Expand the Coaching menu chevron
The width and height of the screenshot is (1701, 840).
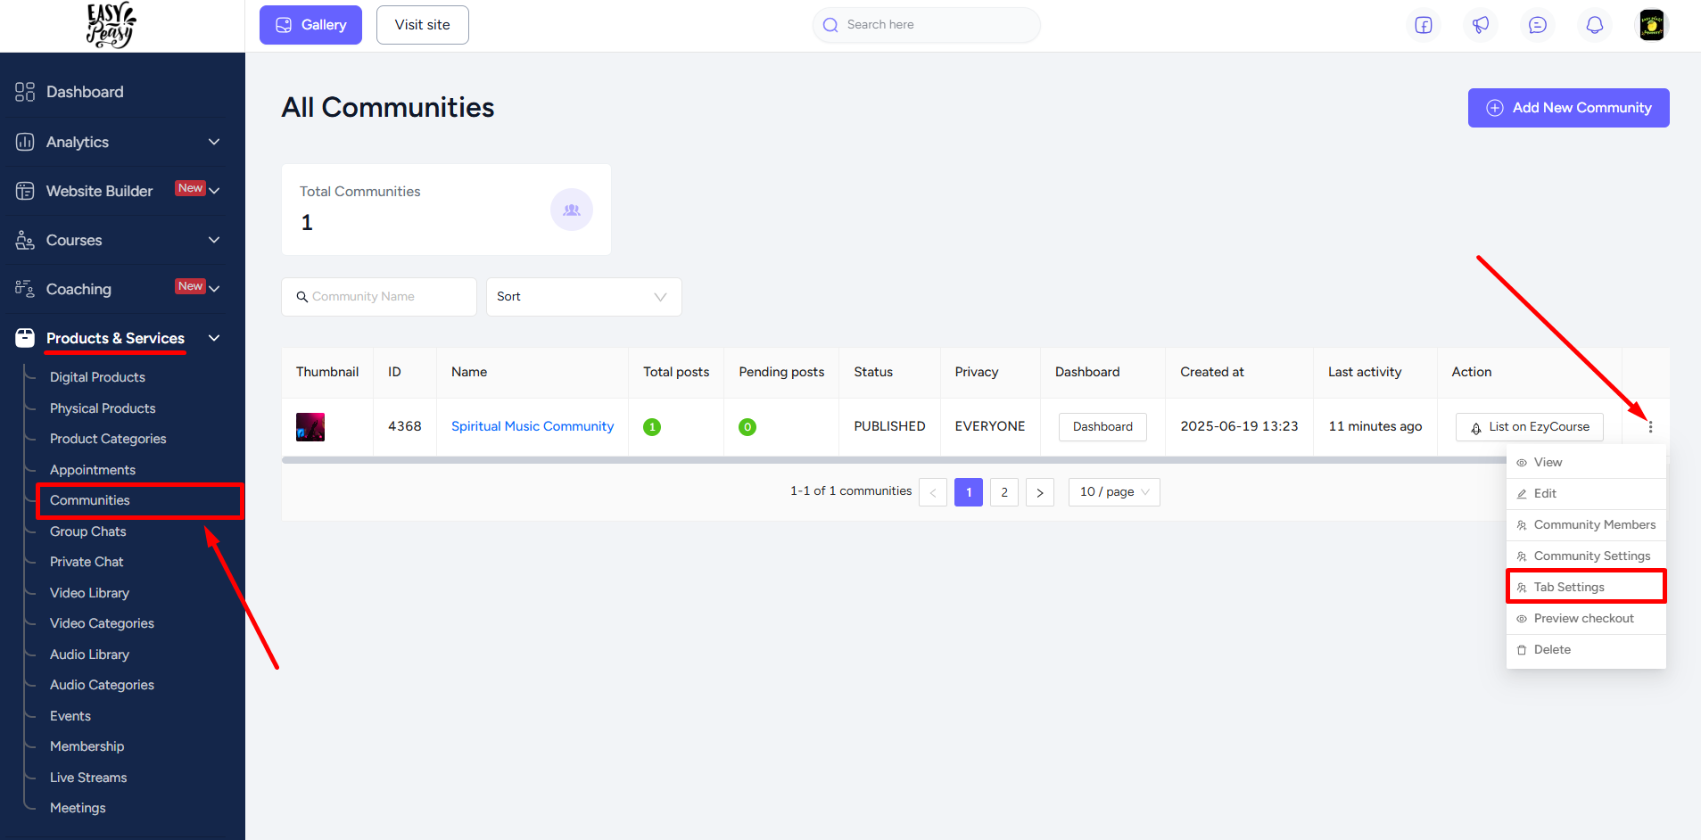coord(214,289)
